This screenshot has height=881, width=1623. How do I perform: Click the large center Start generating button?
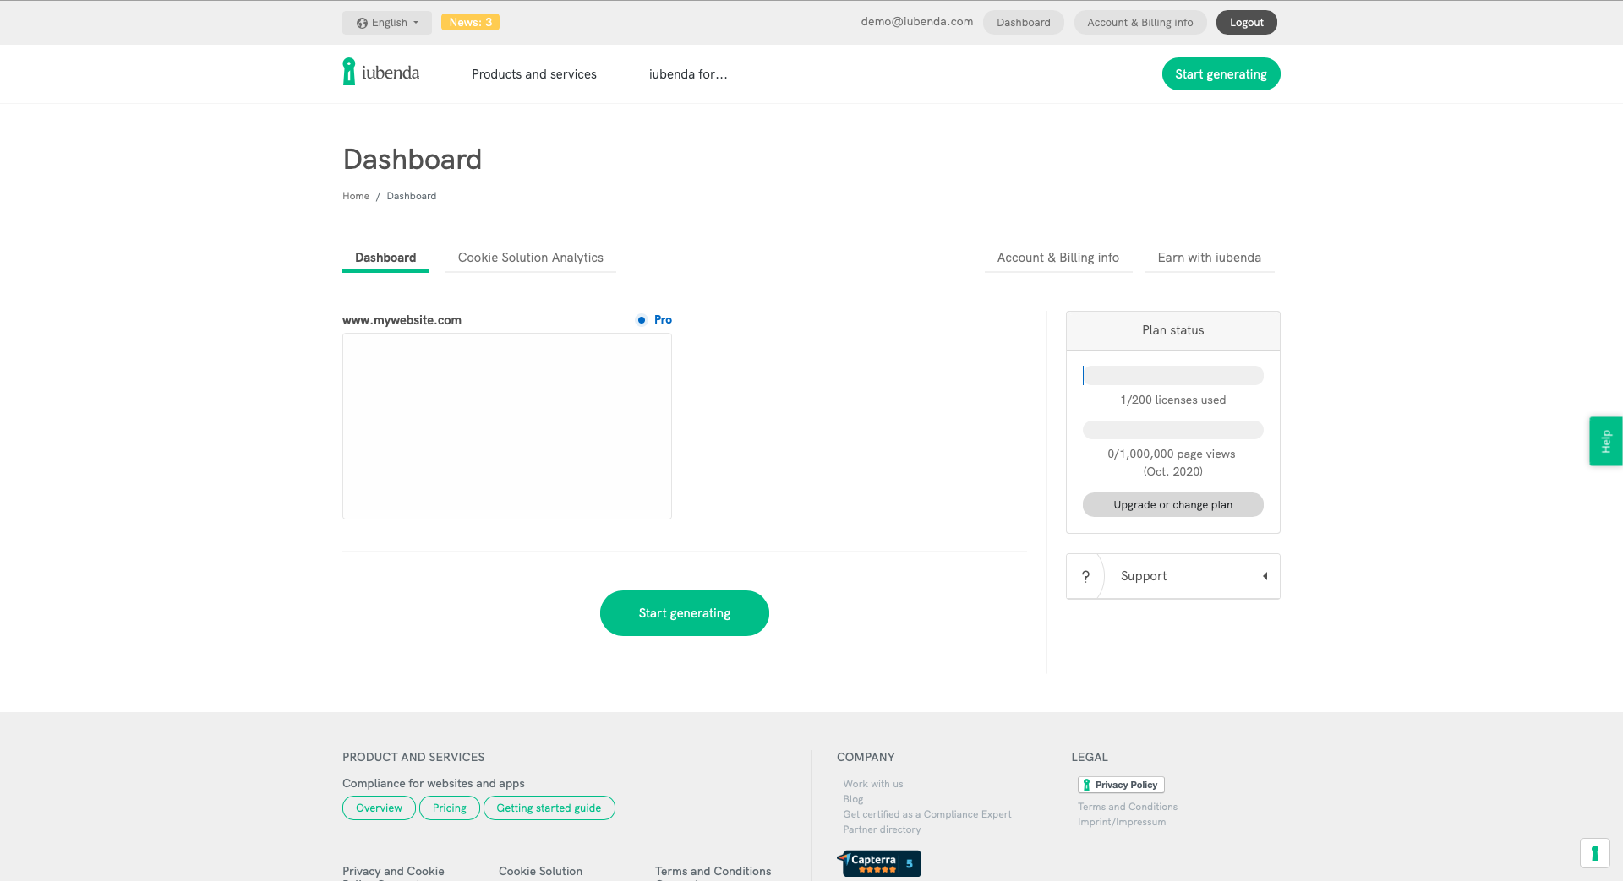point(685,613)
